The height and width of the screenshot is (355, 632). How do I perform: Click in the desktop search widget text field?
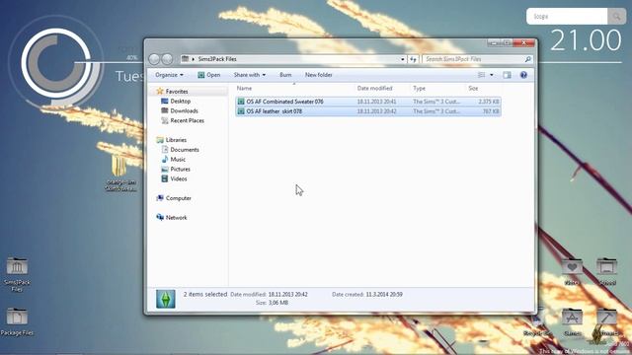567,17
